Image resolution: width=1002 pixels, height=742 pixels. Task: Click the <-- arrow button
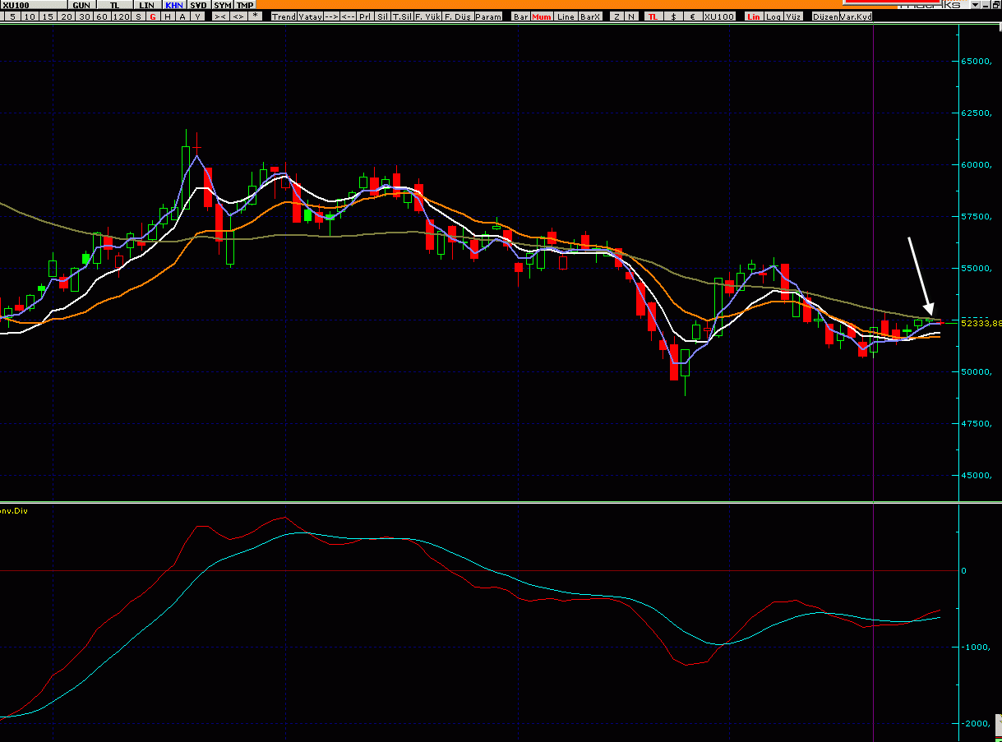(348, 16)
